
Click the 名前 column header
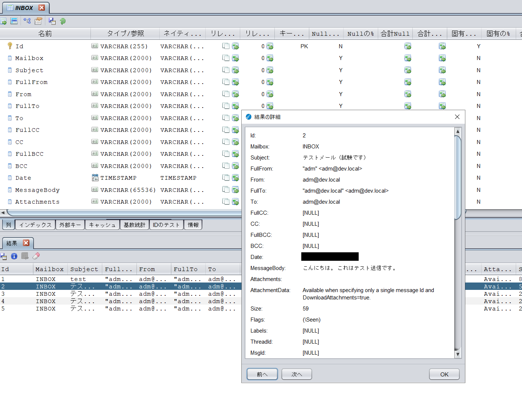[x=45, y=34]
